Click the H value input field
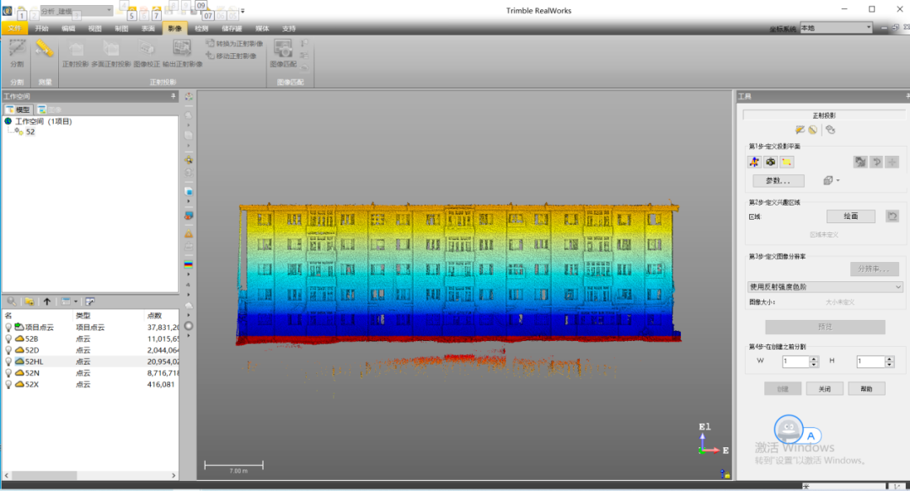 (870, 361)
